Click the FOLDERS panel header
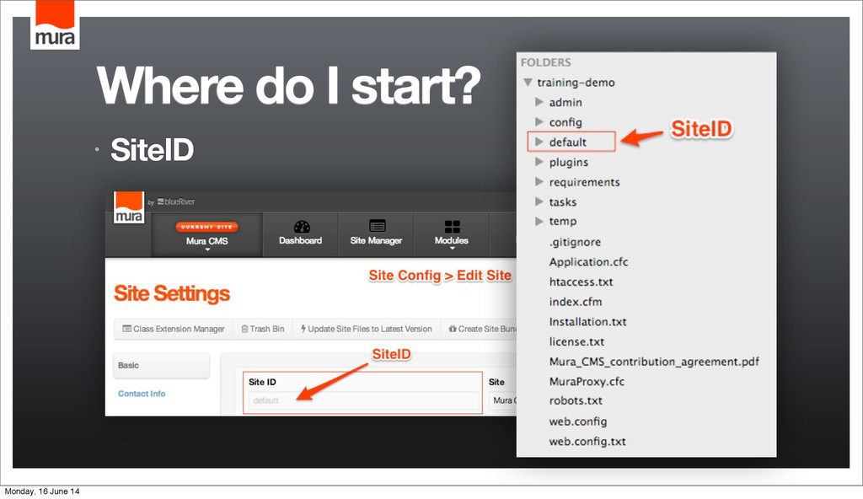Image resolution: width=863 pixels, height=499 pixels. click(x=545, y=62)
